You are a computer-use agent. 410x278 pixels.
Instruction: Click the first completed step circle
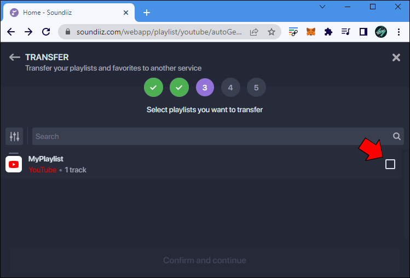(153, 88)
